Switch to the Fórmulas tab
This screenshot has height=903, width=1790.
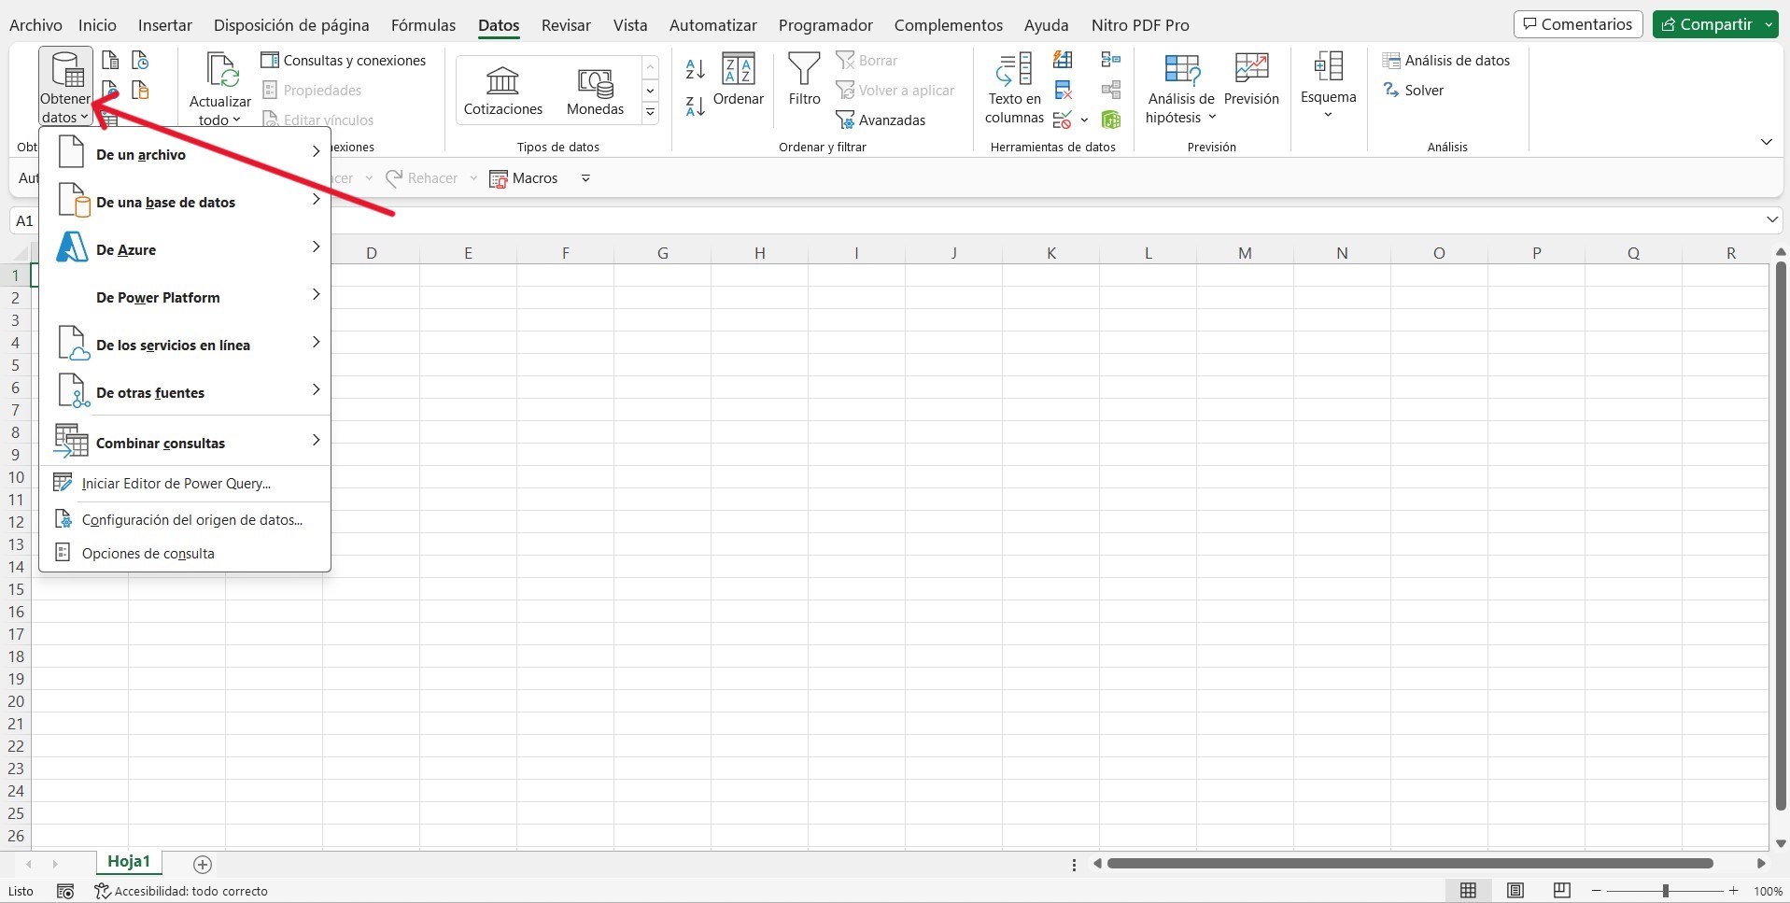423,25
